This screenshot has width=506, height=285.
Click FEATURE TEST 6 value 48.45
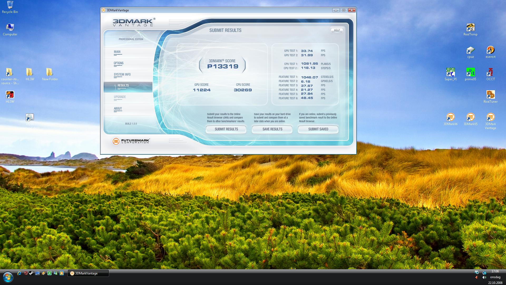pos(307,98)
